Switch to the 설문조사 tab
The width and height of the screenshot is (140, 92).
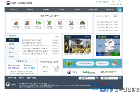13,52
